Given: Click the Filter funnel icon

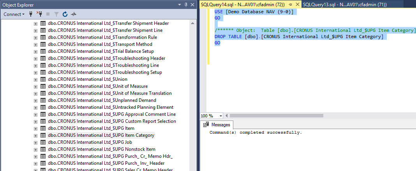Looking at the screenshot, I should (56, 14).
